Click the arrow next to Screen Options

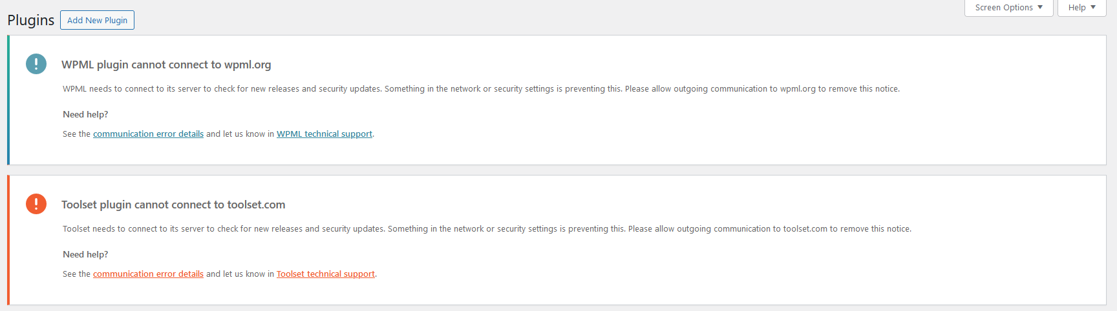tap(1040, 7)
